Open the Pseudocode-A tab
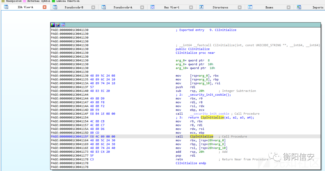325x171 pixels. (x=123, y=7)
